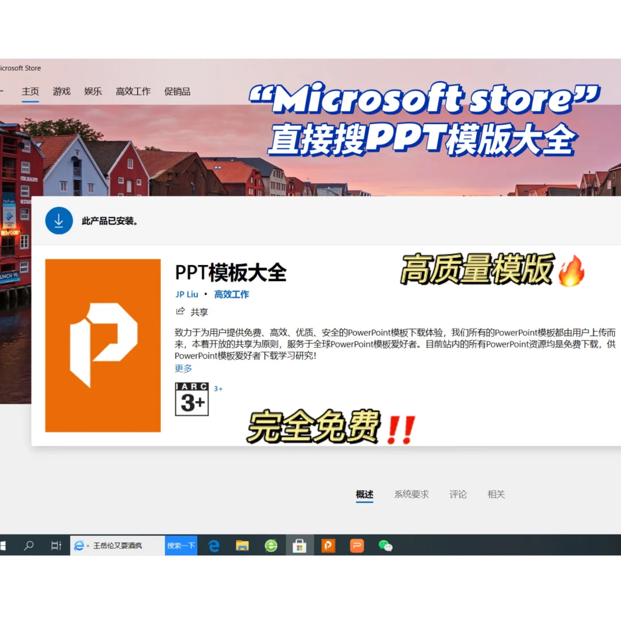
Task: Click the blue download installed icon
Action: click(x=58, y=220)
